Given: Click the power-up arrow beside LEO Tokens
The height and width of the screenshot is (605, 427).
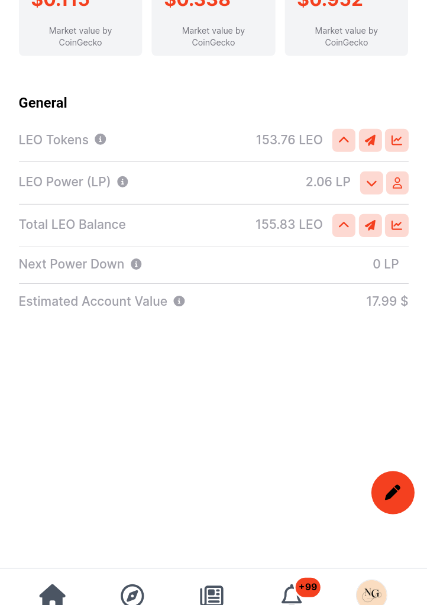Looking at the screenshot, I should click(344, 140).
